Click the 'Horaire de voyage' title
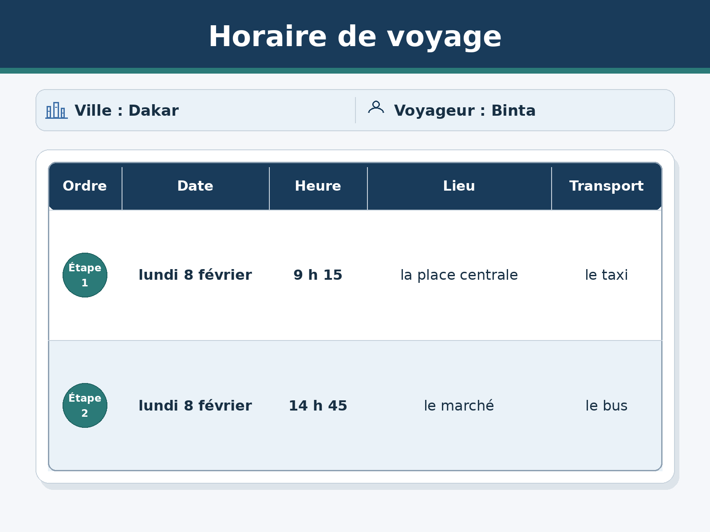This screenshot has height=532, width=710. (x=355, y=37)
